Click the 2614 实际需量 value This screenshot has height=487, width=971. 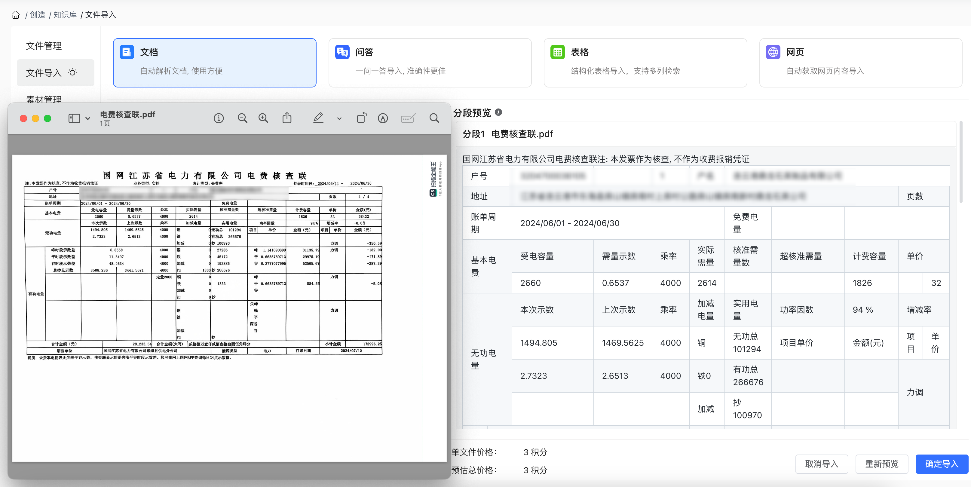(707, 283)
